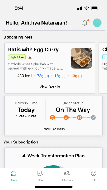Tap the scooter out-for-delivery step icon
Image resolution: width=107 pixels, height=190 pixels.
[x=80, y=117]
